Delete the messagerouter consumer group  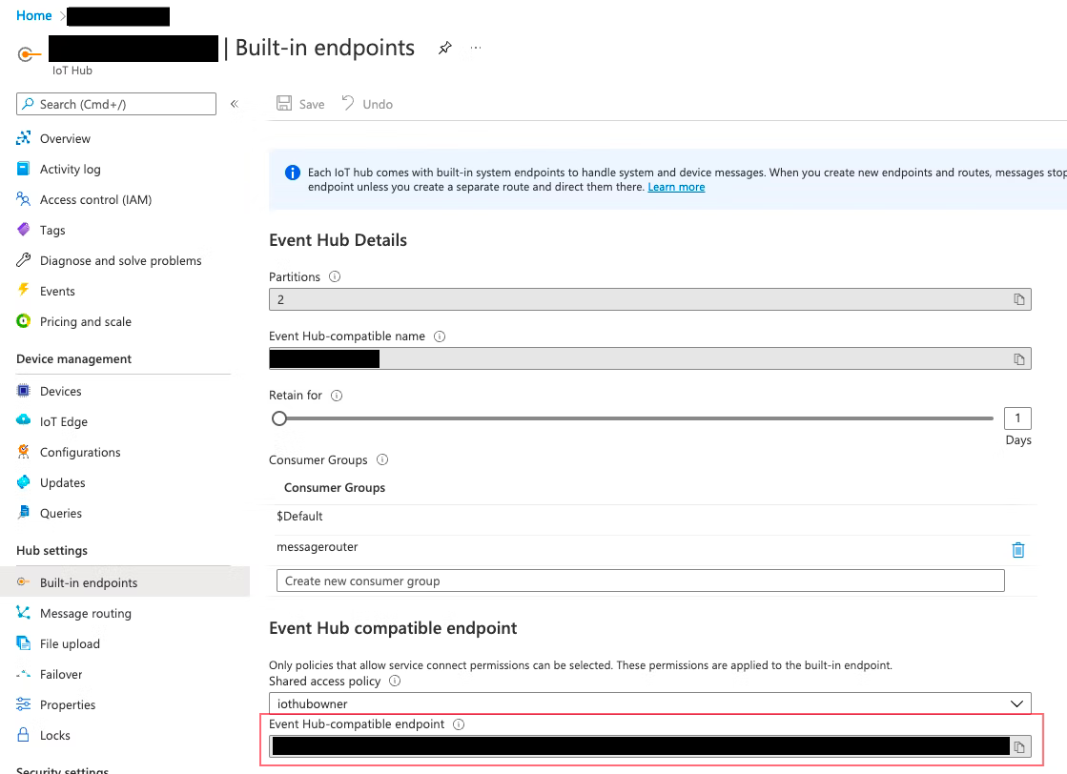coord(1018,550)
